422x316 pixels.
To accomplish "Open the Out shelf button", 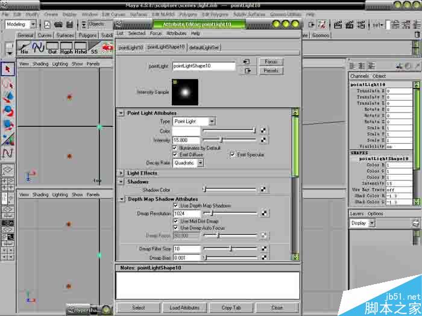I will coord(52,48).
